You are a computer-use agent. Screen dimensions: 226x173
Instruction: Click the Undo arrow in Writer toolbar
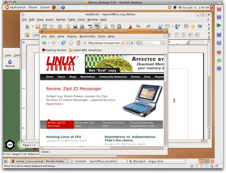[x=138, y=26]
